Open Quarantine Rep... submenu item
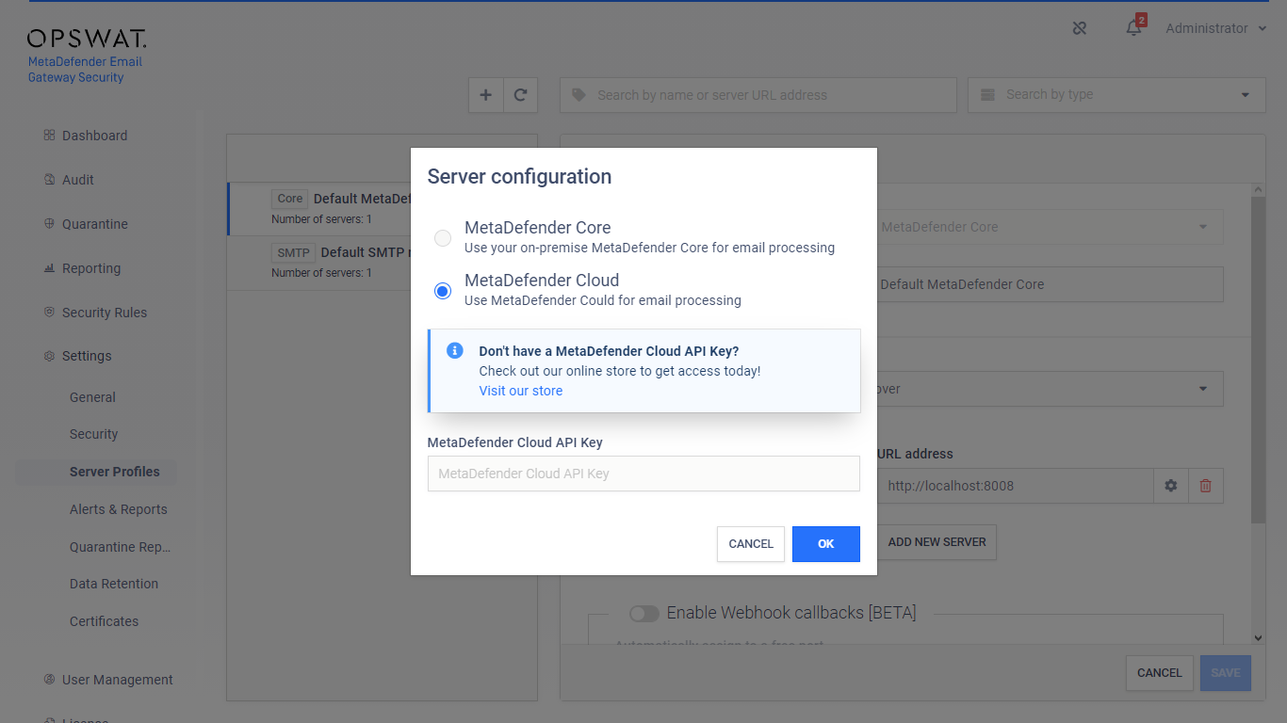 [x=121, y=547]
